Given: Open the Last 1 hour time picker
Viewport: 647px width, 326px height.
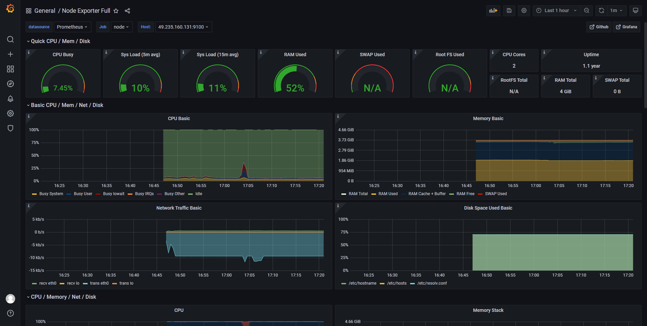Looking at the screenshot, I should tap(556, 10).
